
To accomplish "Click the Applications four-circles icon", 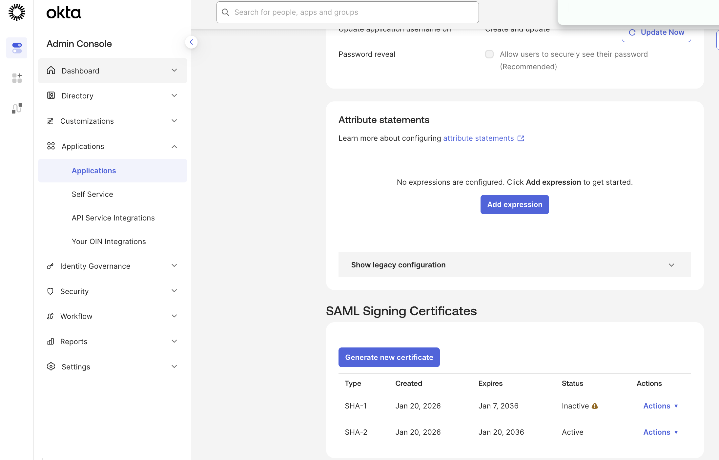I will (51, 146).
